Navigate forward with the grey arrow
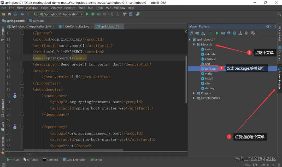This screenshot has width=282, height=167. coord(28,14)
